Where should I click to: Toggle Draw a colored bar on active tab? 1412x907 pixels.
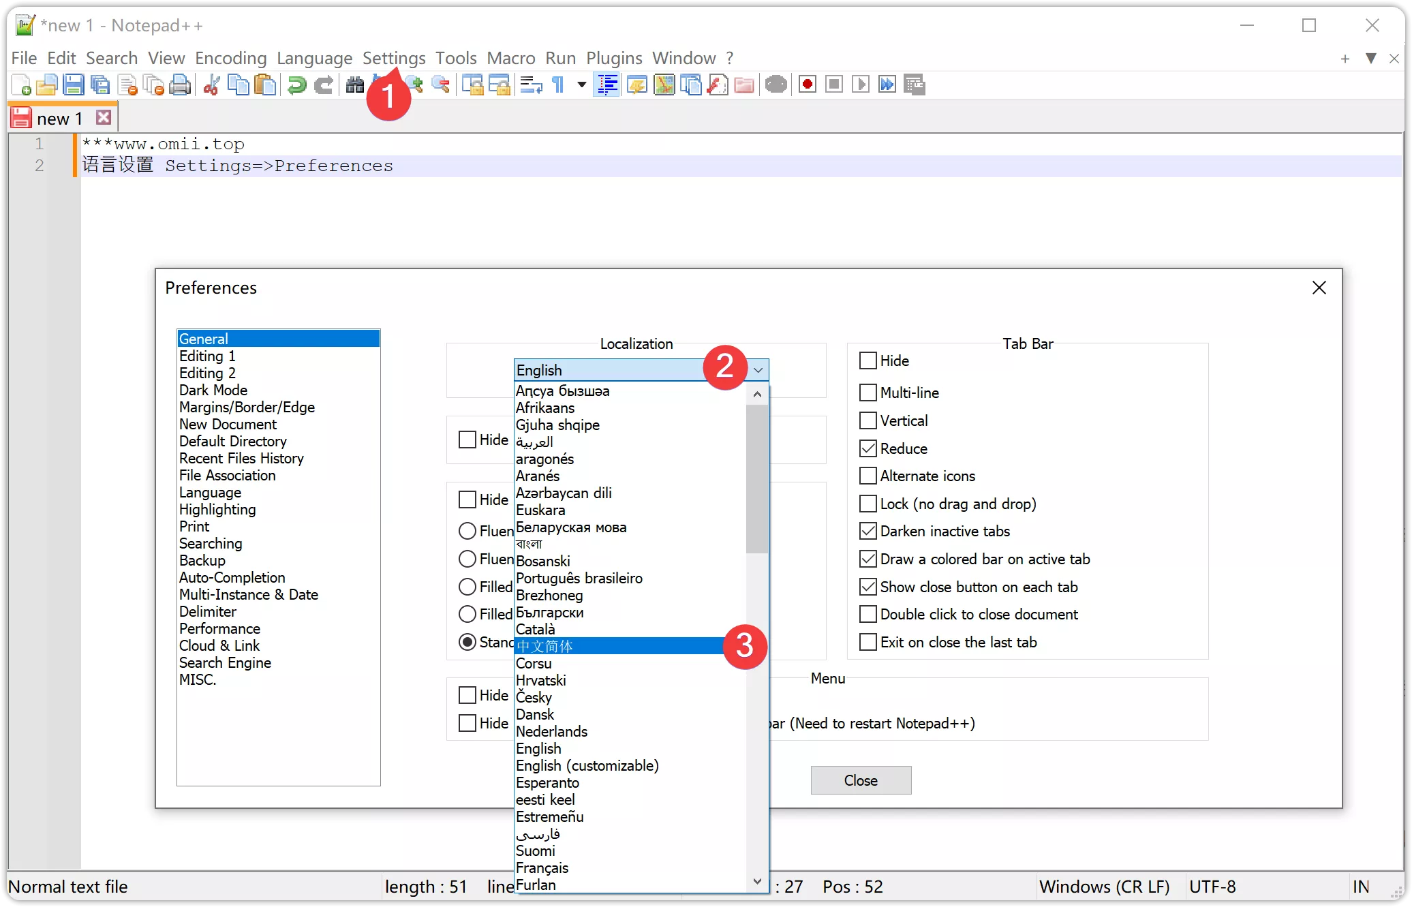[x=868, y=559]
